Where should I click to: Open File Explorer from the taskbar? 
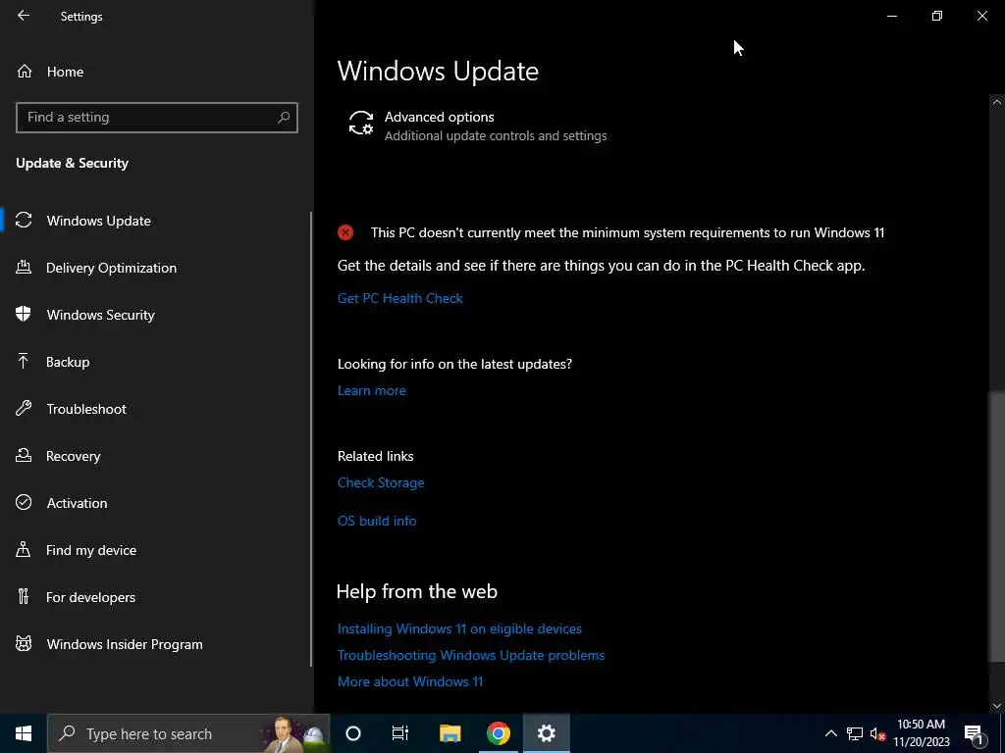450,733
